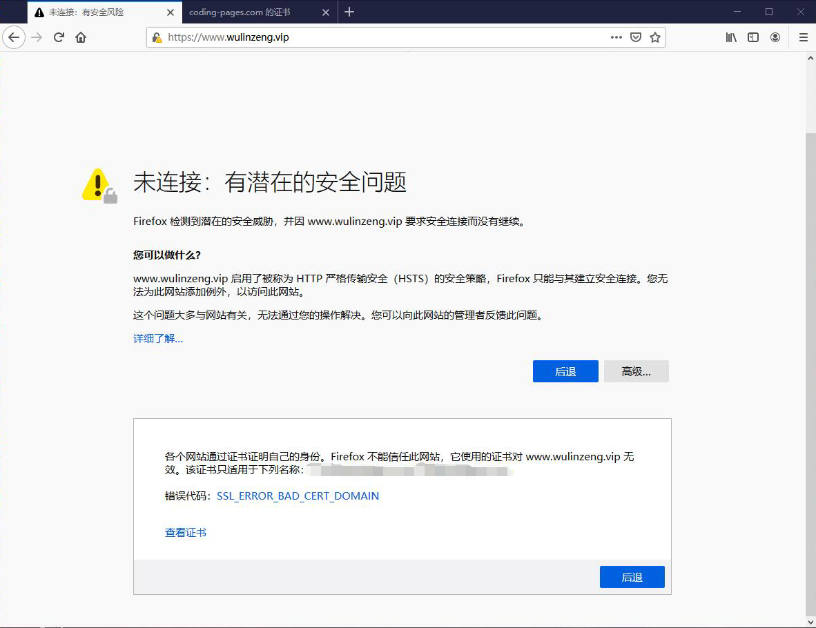Open the 高级... options button
This screenshot has height=628, width=816.
[636, 371]
